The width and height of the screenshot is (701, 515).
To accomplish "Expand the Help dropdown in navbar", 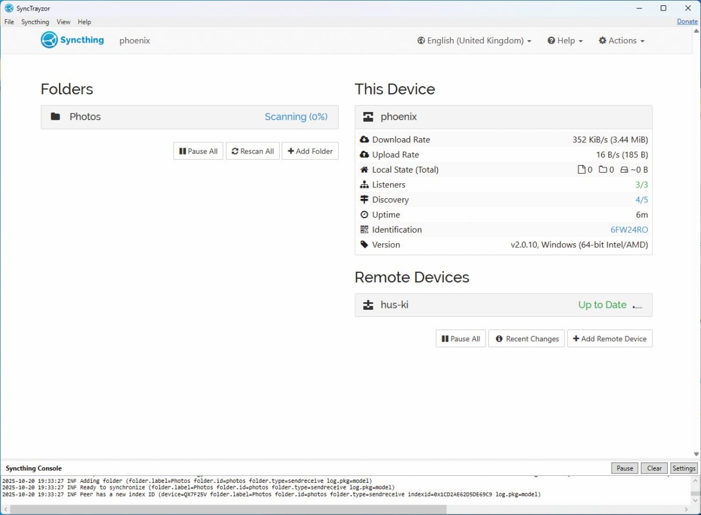I will [x=565, y=41].
